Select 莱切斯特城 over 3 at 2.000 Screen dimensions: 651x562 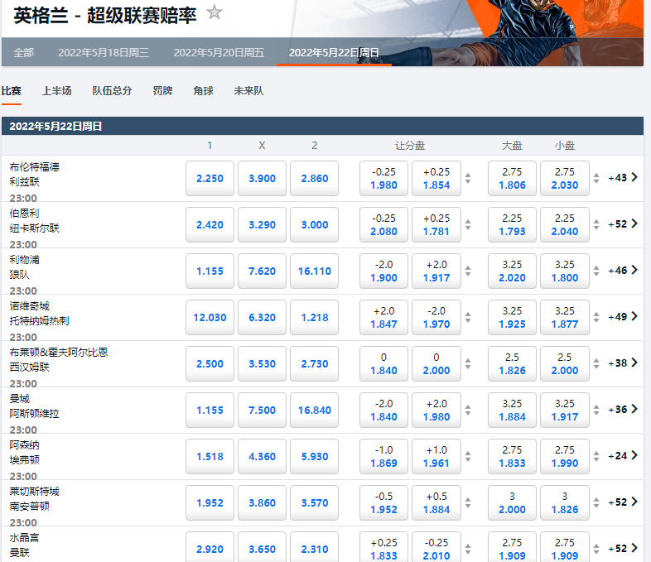pos(512,503)
